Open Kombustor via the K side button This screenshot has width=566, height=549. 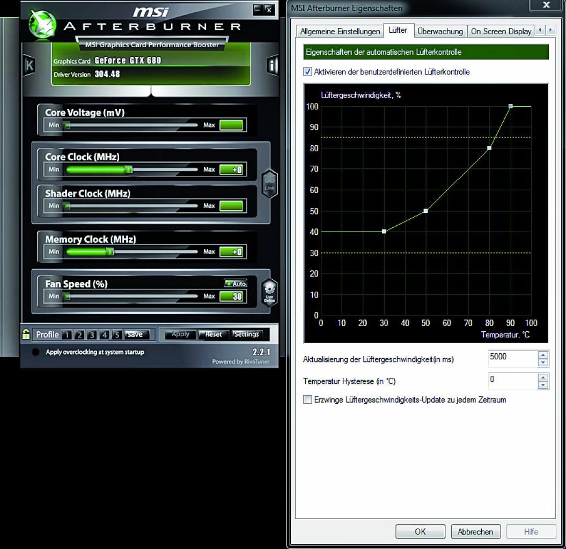click(29, 65)
